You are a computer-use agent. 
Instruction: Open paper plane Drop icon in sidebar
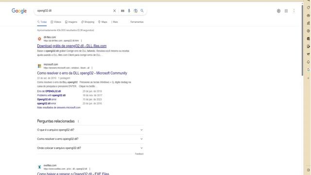308,54
